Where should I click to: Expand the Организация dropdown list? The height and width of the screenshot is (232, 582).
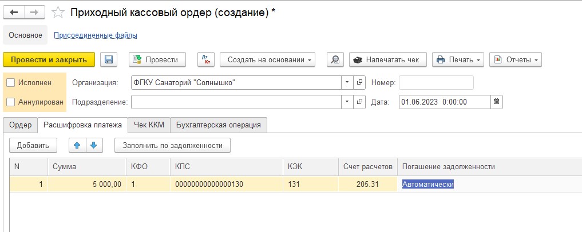347,83
